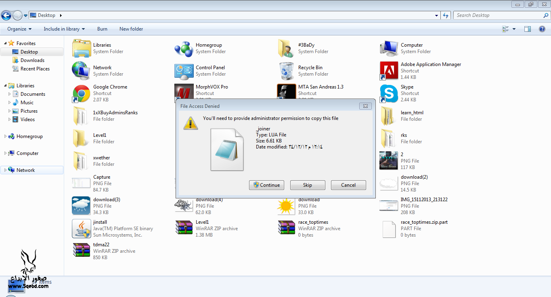
Task: Expand the Documents library tree node
Action: [x=10, y=94]
